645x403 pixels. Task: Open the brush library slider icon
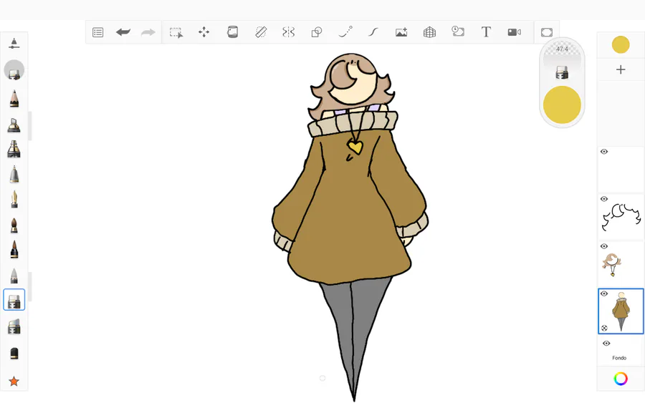[x=14, y=44]
